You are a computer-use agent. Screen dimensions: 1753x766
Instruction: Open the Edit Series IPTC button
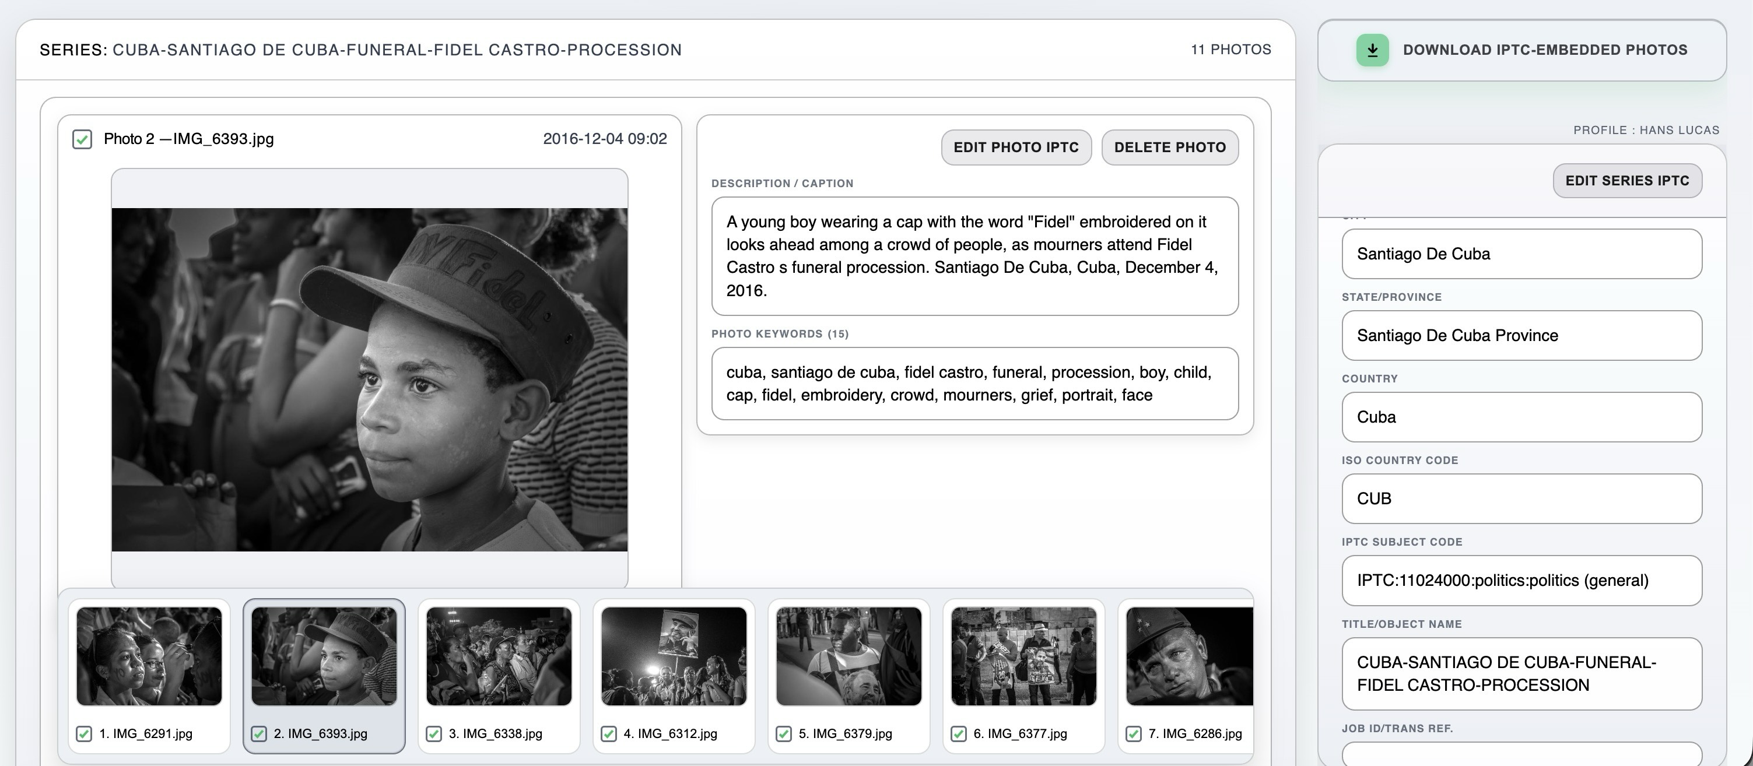(x=1626, y=181)
